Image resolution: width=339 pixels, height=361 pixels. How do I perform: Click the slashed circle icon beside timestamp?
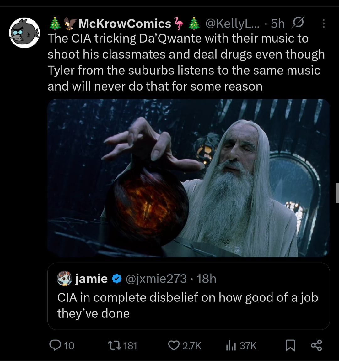point(298,24)
